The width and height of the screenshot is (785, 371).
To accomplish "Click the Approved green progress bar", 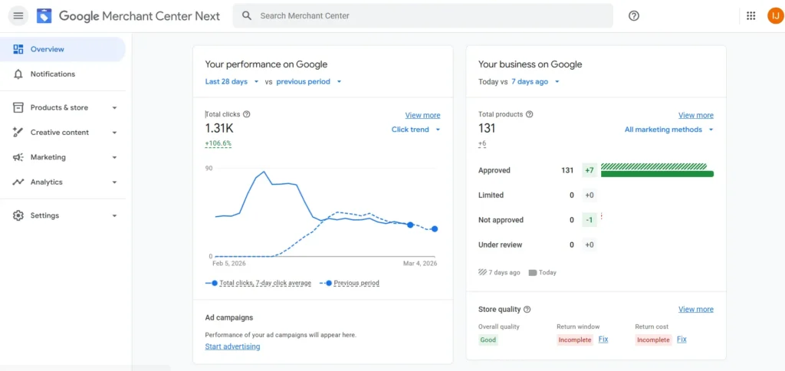I will (657, 174).
